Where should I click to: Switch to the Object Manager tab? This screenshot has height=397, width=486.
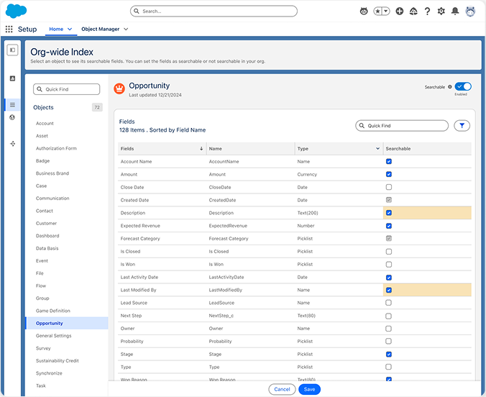pyautogui.click(x=100, y=29)
